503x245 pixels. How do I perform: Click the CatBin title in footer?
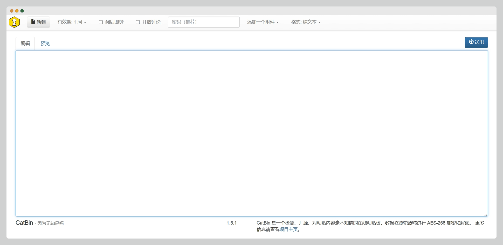pyautogui.click(x=24, y=223)
